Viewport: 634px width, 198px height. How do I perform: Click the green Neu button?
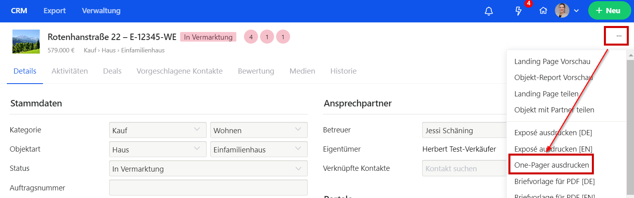609,11
